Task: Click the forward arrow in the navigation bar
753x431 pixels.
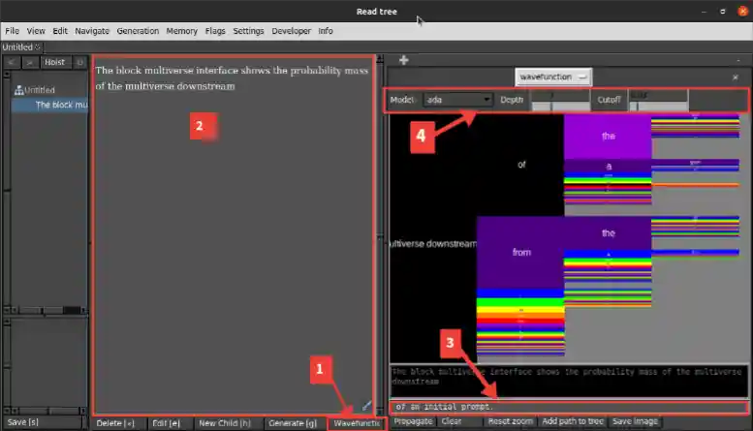Action: 30,62
